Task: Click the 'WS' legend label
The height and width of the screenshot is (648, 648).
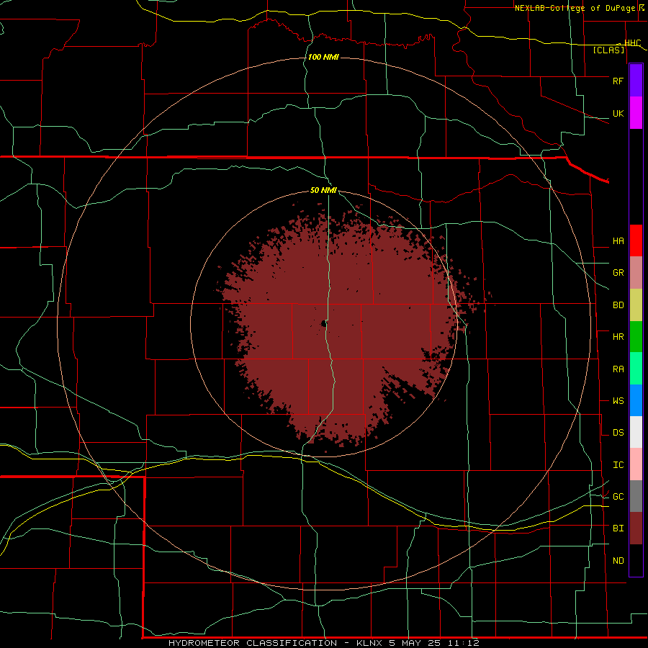Action: [x=618, y=400]
